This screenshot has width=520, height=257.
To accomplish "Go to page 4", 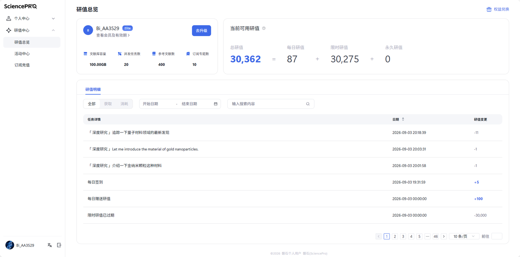I will click(411, 236).
